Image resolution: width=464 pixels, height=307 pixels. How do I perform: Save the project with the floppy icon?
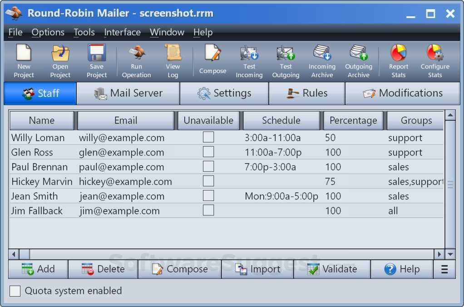click(96, 62)
